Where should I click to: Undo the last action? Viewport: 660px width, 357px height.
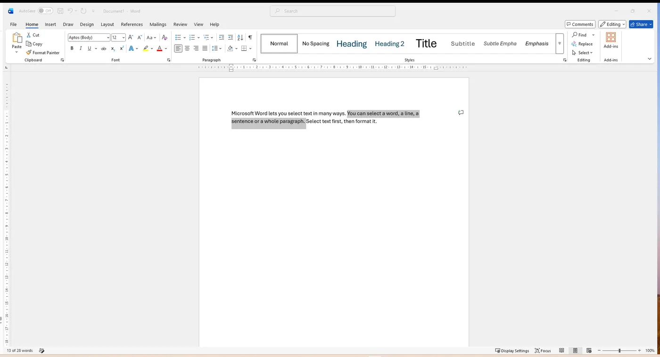click(x=70, y=11)
